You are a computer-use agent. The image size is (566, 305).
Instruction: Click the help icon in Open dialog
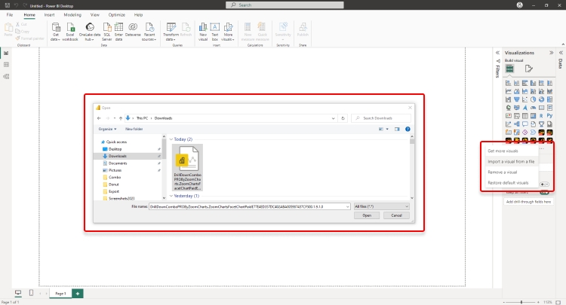(408, 130)
